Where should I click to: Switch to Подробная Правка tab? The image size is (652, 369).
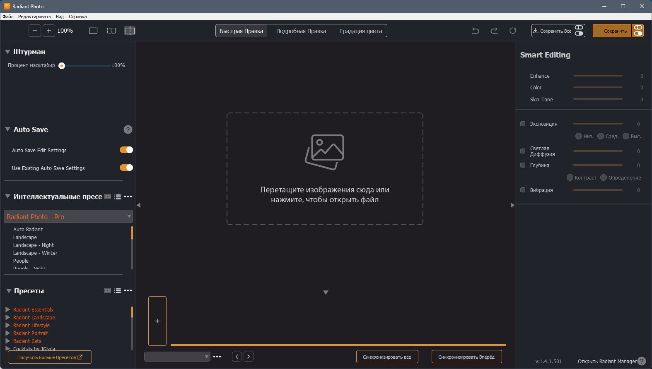click(x=301, y=31)
